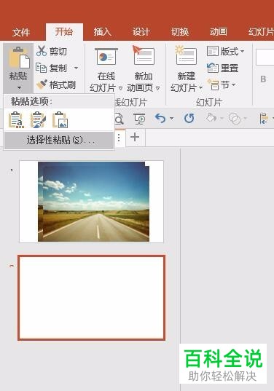Expand the 复制 dropdown arrow
The image size is (274, 391).
click(x=76, y=68)
